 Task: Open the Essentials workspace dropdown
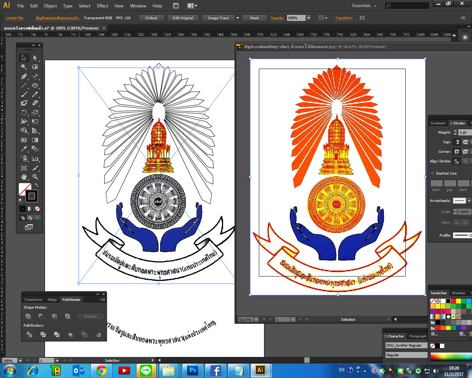coord(364,6)
